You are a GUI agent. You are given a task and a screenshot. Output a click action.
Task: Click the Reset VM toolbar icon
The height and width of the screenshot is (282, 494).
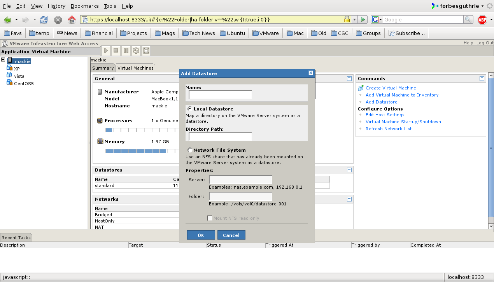click(136, 51)
